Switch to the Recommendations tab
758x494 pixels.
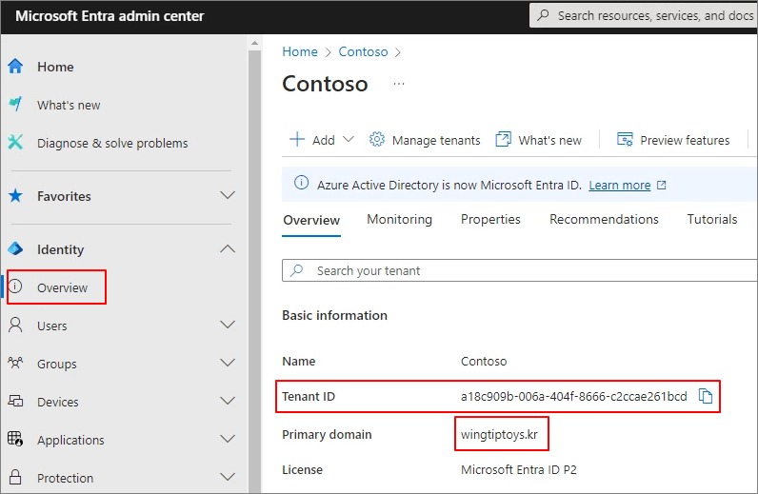[x=604, y=220]
